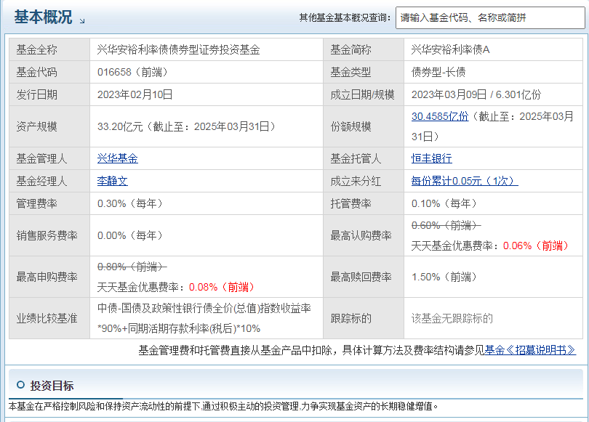Open the 每份累计0.05元(1次) dividend link
Screen dimensions: 589x422
[x=465, y=181]
